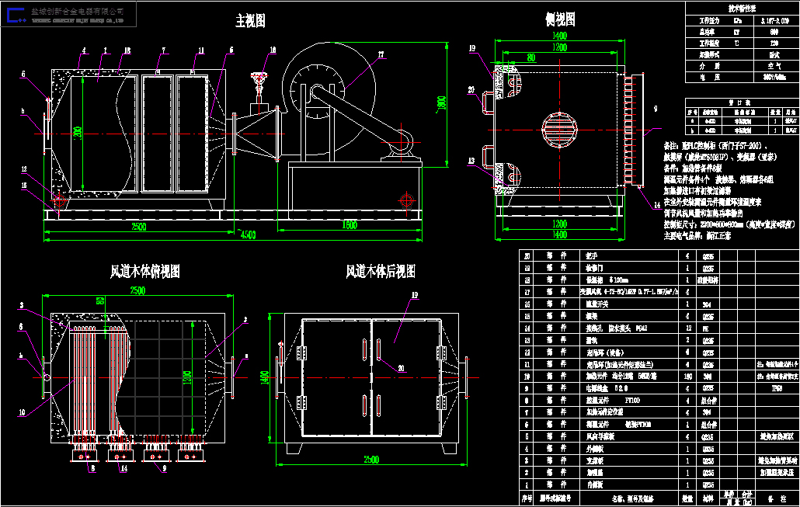Viewport: 800px width, 507px height.
Task: Select the 风道本体后视图 view title
Action: click(x=380, y=271)
